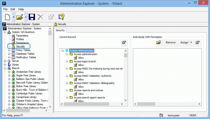Open the Help menu
The width and height of the screenshot is (210, 119).
coord(21,9)
